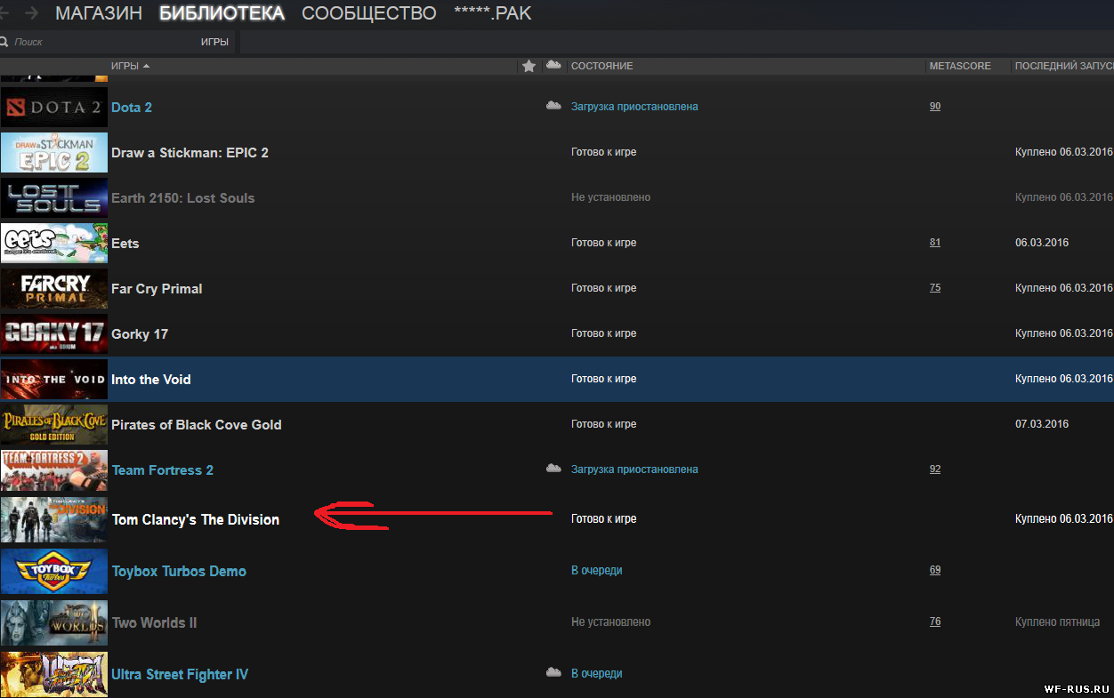Sort by the METASCORE column header
Viewport: 1114px width, 698px height.
point(960,66)
